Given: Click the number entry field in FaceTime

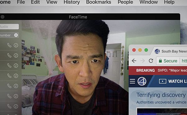Looking at the screenshot, I should point(9,35).
